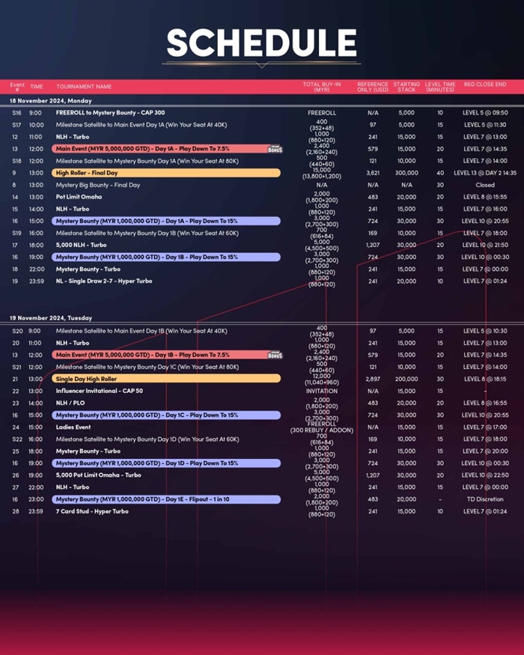Select the Ladies Event row
Screen dimensions: 524x655
point(73,427)
